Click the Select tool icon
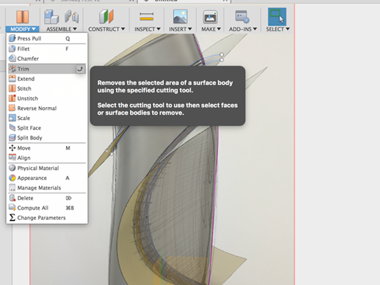The width and height of the screenshot is (380, 285). 277,16
